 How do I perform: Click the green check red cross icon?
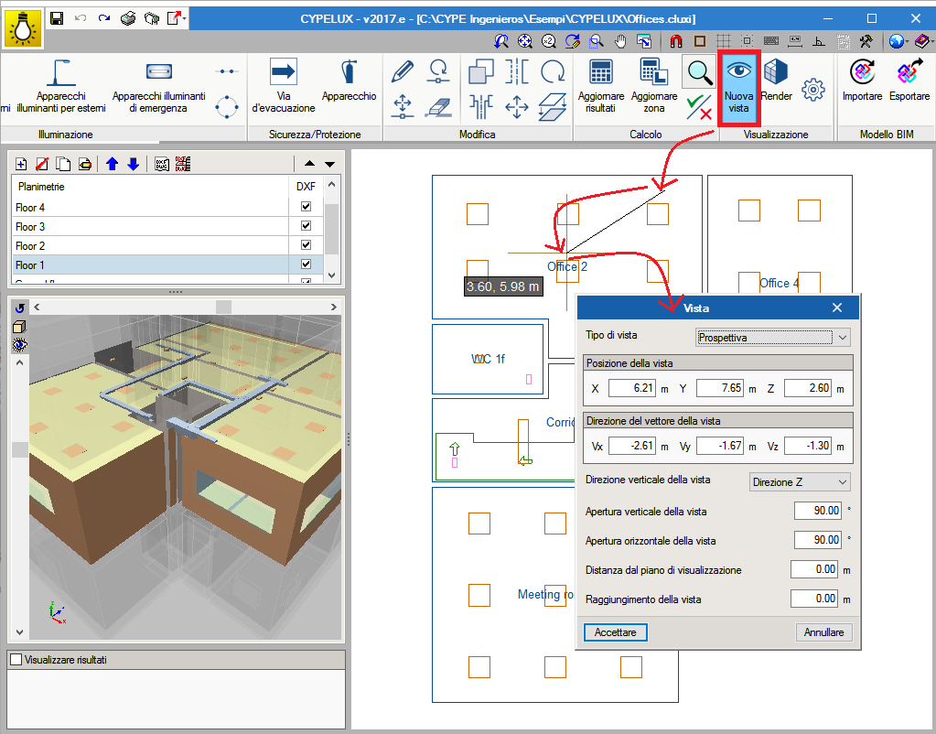click(x=699, y=107)
